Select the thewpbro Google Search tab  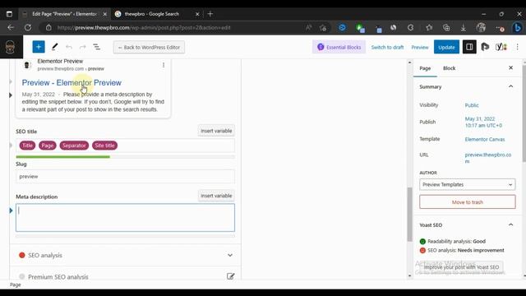(151, 14)
